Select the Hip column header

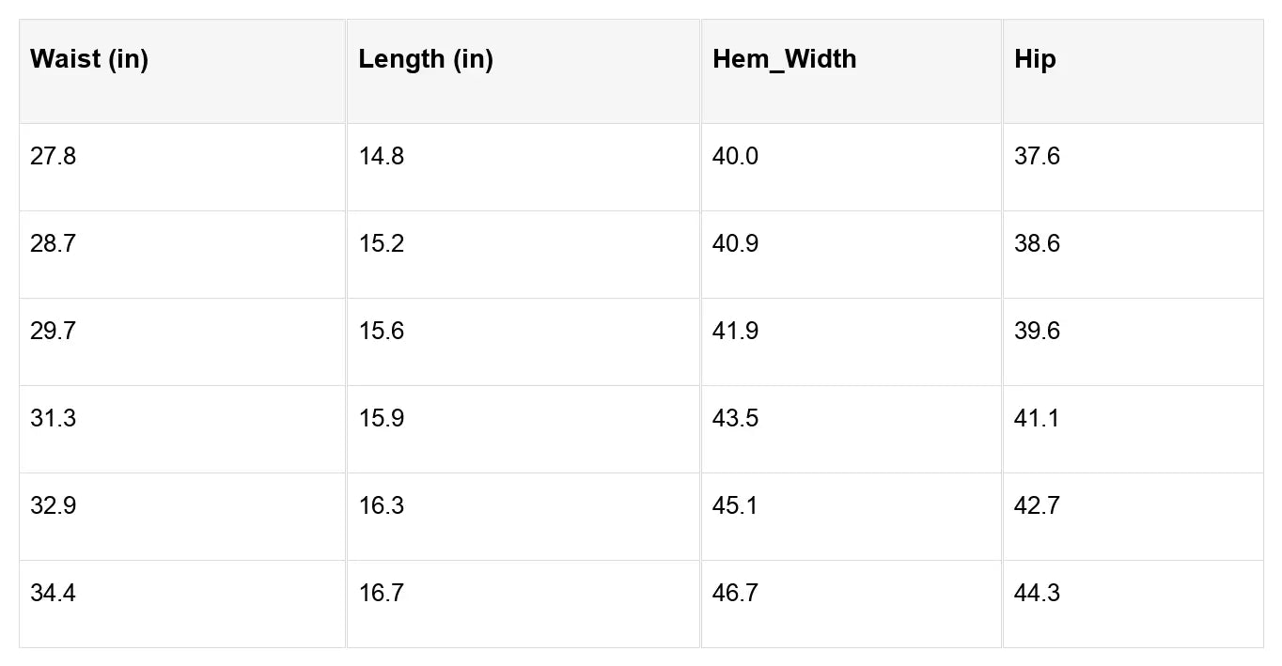click(x=1035, y=59)
